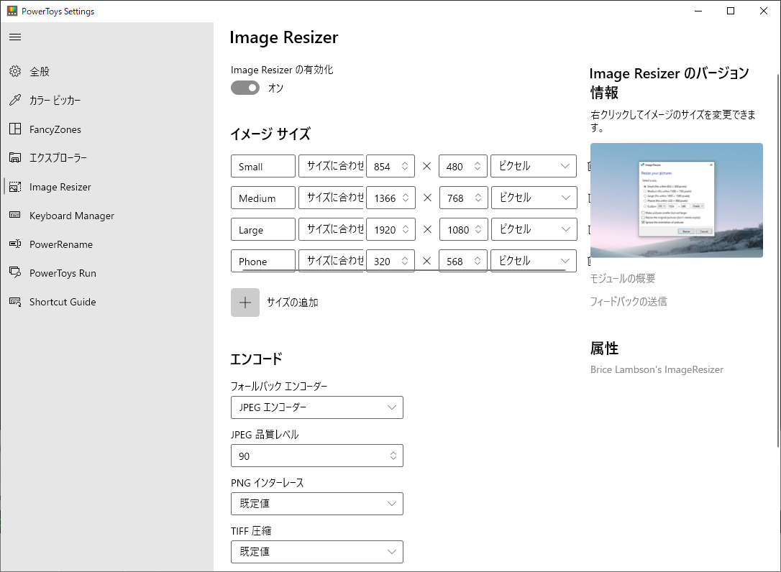Edit the Small preset name field

pyautogui.click(x=263, y=166)
